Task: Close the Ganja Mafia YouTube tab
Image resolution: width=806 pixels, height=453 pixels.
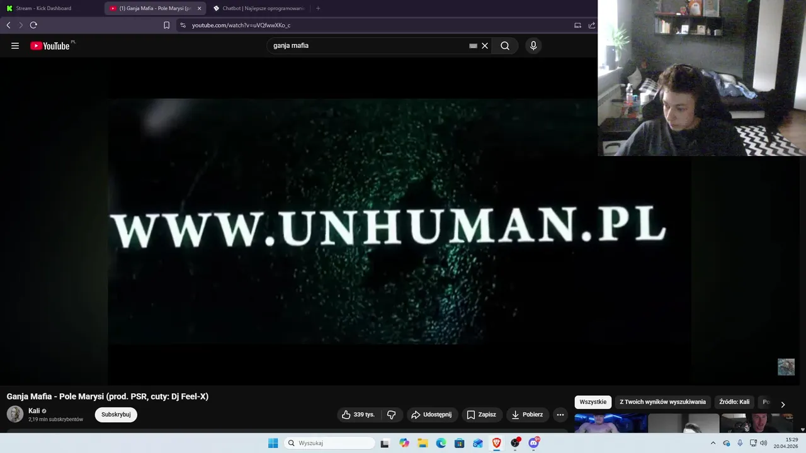Action: click(200, 8)
